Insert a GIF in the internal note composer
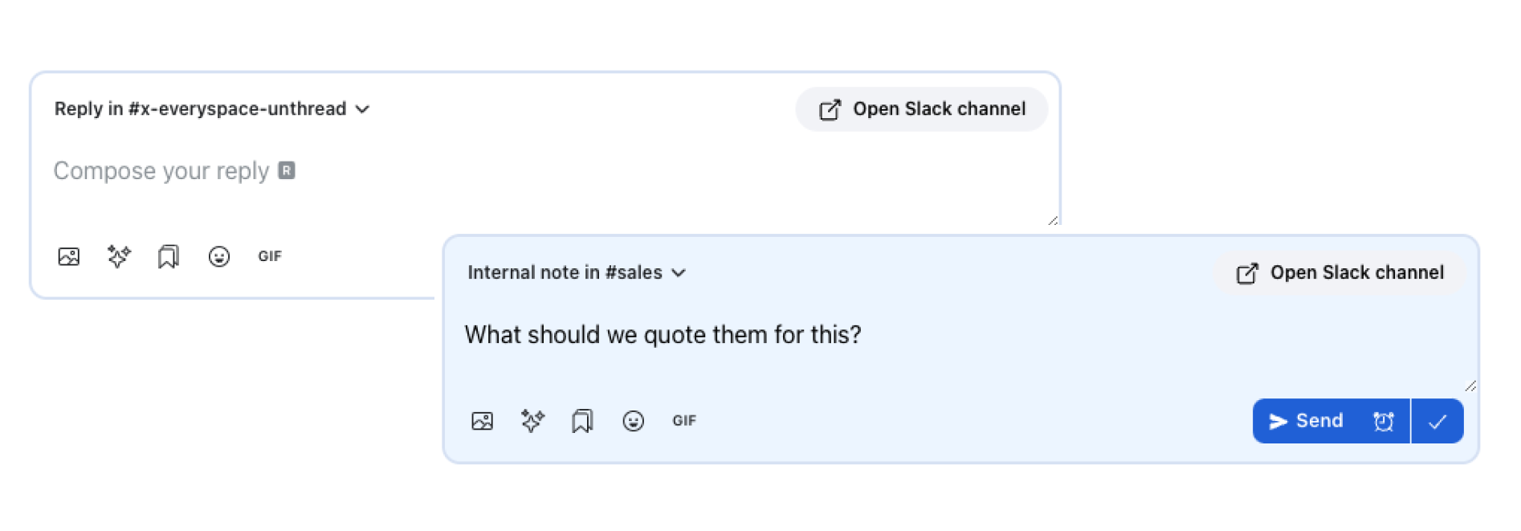 pos(684,421)
